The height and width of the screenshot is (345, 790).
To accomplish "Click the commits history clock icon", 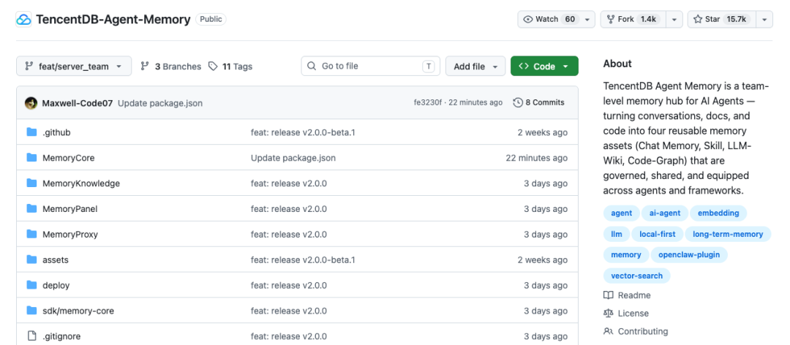I will [518, 102].
